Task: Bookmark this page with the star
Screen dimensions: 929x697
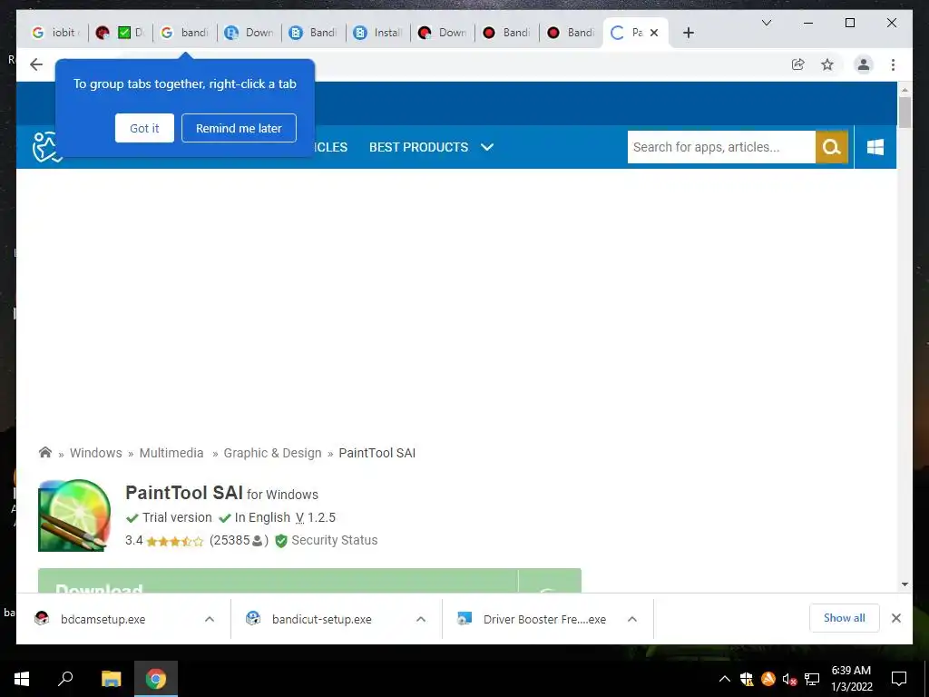Action: coord(827,64)
